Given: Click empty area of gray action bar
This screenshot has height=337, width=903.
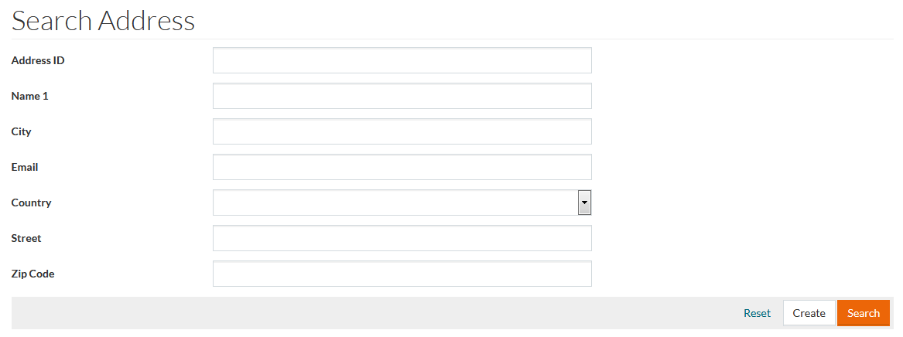Looking at the screenshot, I should (371, 313).
